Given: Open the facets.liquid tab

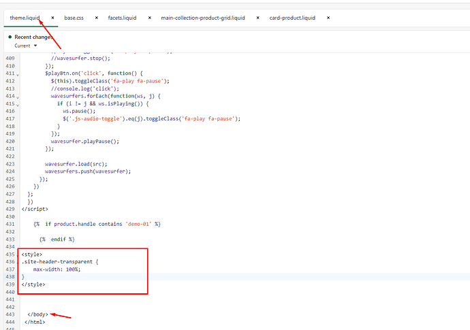Looking at the screenshot, I should tap(122, 18).
